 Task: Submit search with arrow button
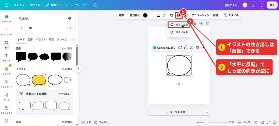coord(70,28)
